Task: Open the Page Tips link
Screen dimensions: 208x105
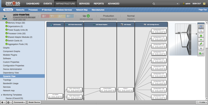Action: (203, 10)
